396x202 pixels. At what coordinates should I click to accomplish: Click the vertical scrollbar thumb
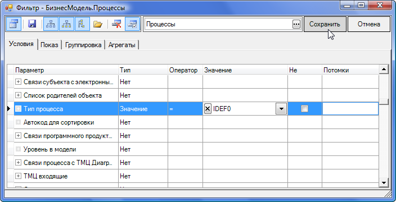click(x=384, y=102)
